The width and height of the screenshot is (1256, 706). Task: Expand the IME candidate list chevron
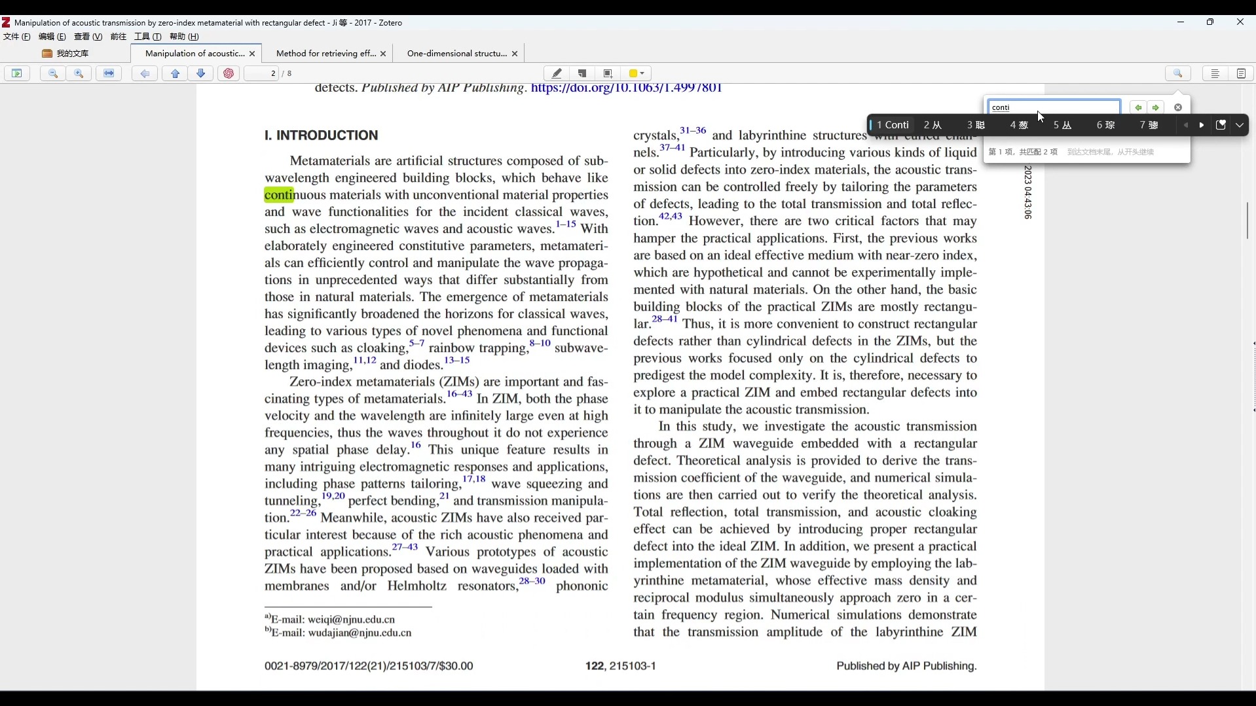(x=1240, y=125)
